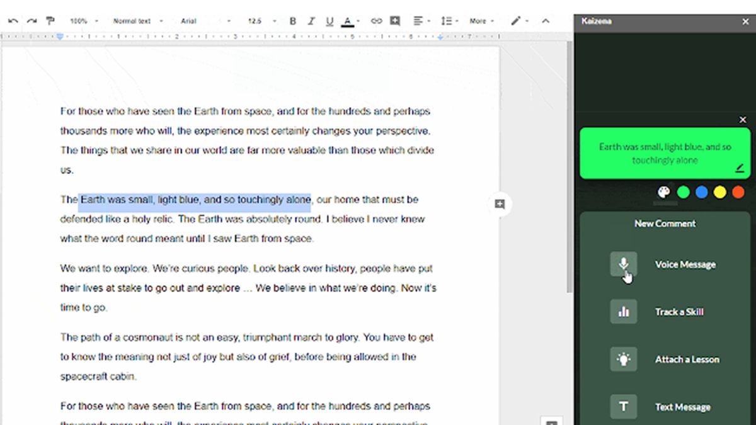Open the Arial font dropdown
This screenshot has width=756, height=425.
click(x=195, y=21)
